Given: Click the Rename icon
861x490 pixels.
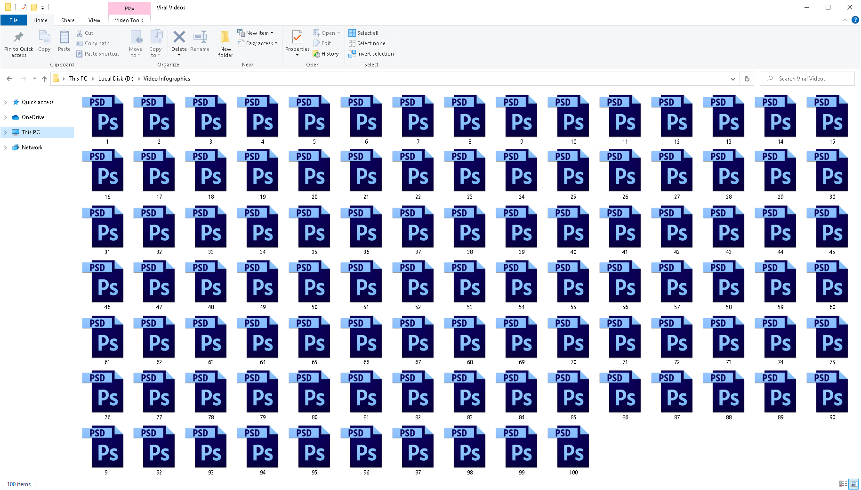Looking at the screenshot, I should (x=200, y=37).
